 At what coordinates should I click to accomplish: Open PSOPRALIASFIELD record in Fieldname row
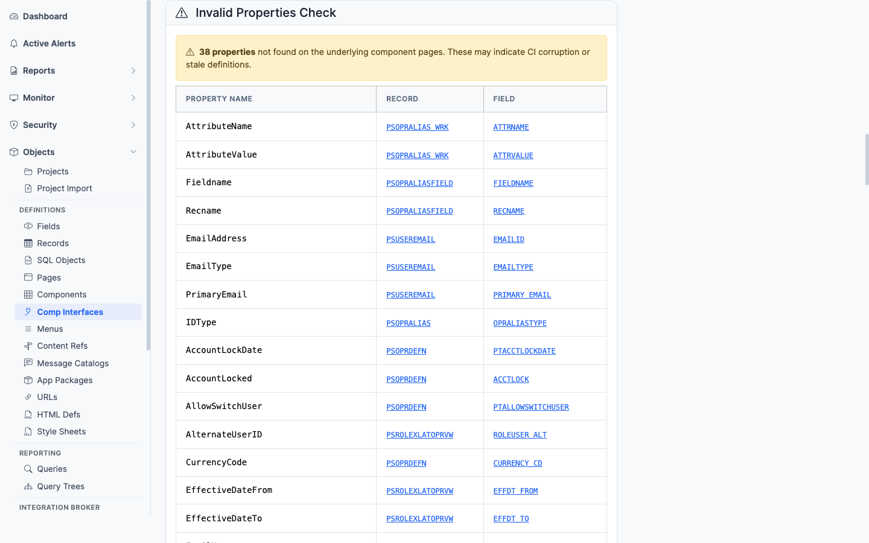[419, 183]
